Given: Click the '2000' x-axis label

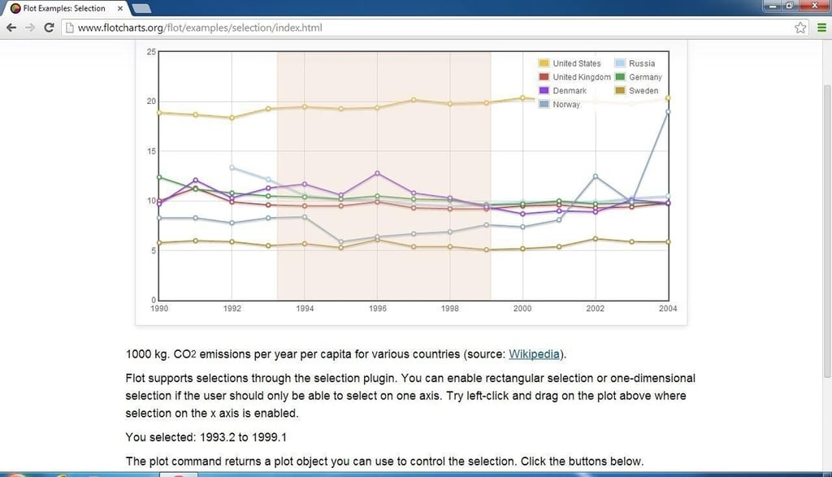Looking at the screenshot, I should 522,308.
